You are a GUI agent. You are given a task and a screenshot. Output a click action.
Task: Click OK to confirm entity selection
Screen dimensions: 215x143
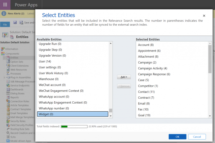(x=177, y=136)
